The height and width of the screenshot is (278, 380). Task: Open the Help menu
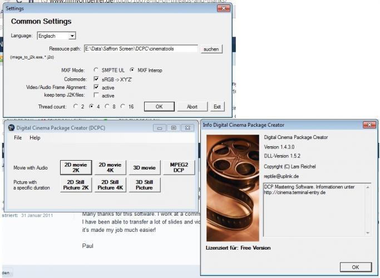point(35,137)
